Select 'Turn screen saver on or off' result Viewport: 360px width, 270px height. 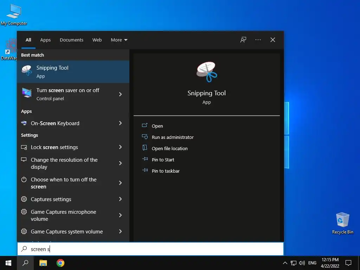click(73, 94)
